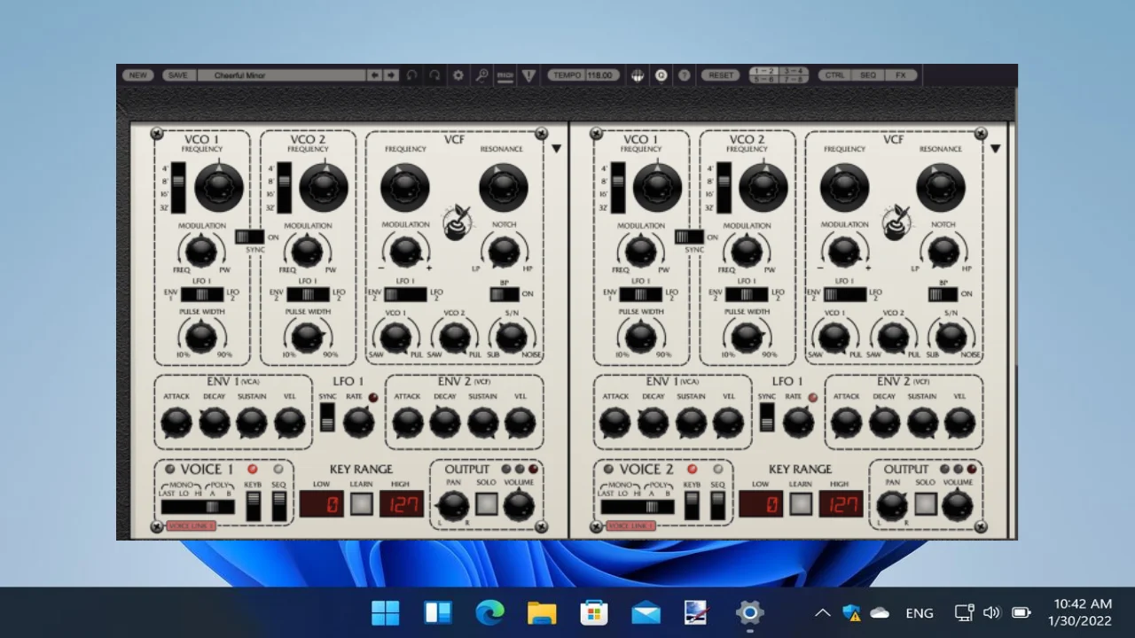Click Voice 2 VCO 1 pulse width knob
Viewport: 1135px width, 638px height.
coord(640,336)
